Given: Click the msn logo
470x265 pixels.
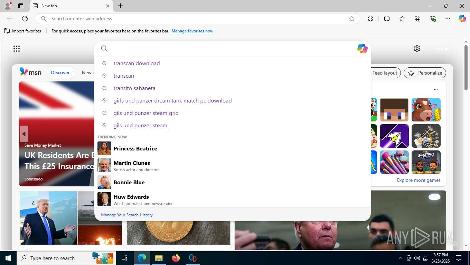Looking at the screenshot, I should pyautogui.click(x=30, y=72).
